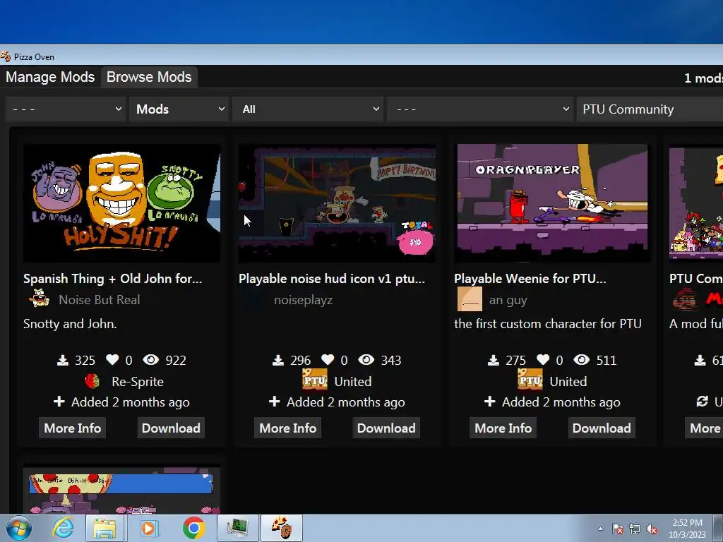Click PTU United icon on noise hud card
723x542 pixels.
pos(315,379)
